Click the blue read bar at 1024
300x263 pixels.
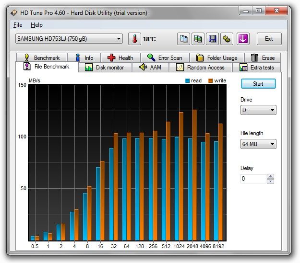177,189
